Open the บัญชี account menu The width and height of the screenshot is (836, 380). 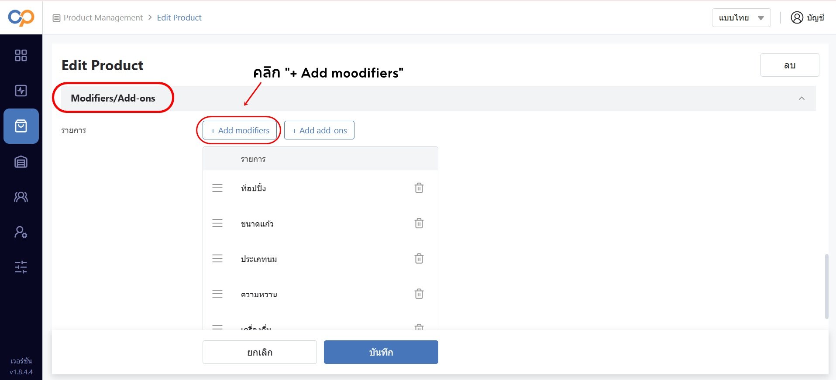[x=807, y=17]
